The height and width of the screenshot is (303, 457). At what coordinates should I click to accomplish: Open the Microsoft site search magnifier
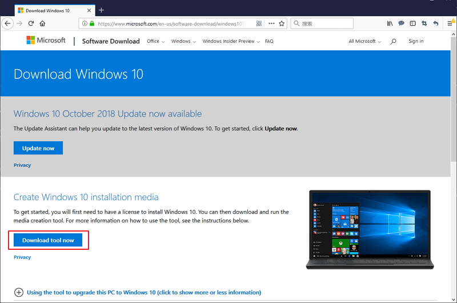[x=393, y=41]
